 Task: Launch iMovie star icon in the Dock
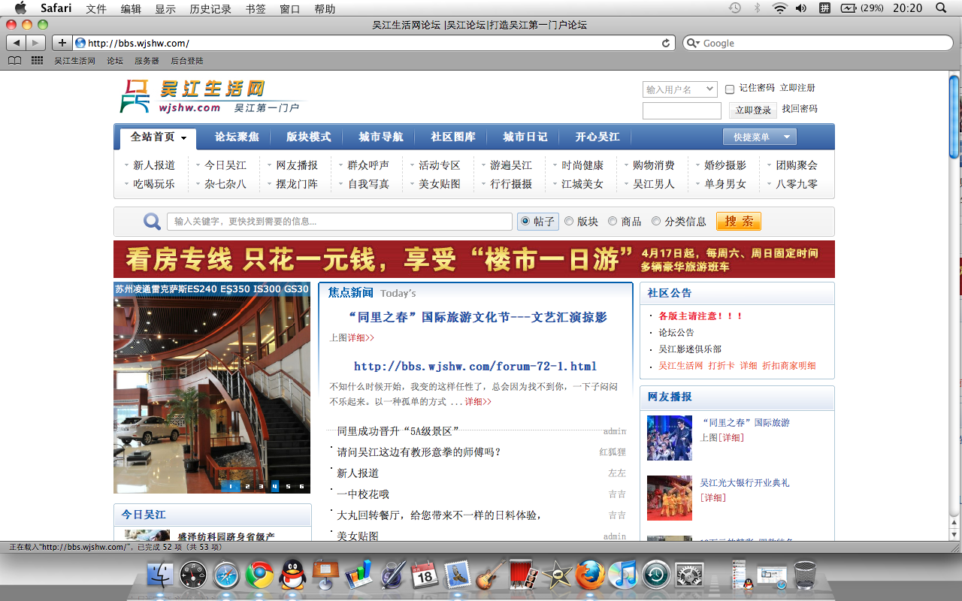557,575
